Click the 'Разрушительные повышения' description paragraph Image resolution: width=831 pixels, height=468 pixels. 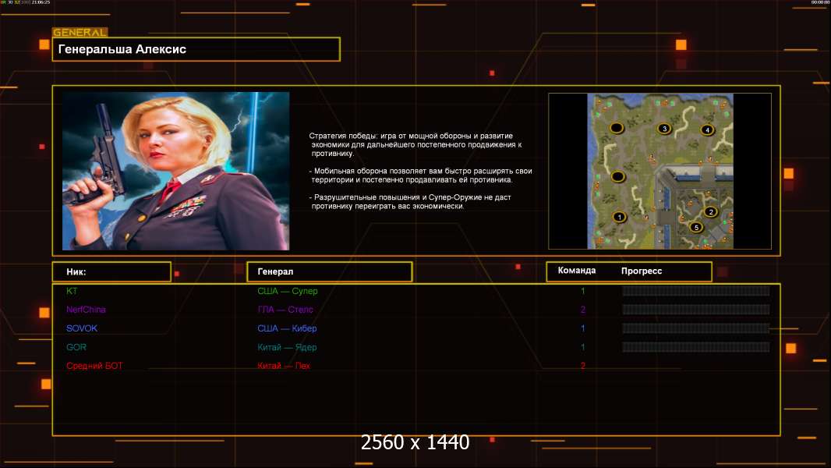pos(410,201)
